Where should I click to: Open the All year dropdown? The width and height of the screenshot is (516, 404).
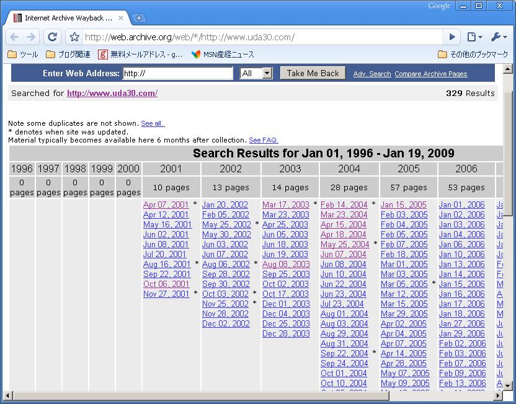point(256,73)
